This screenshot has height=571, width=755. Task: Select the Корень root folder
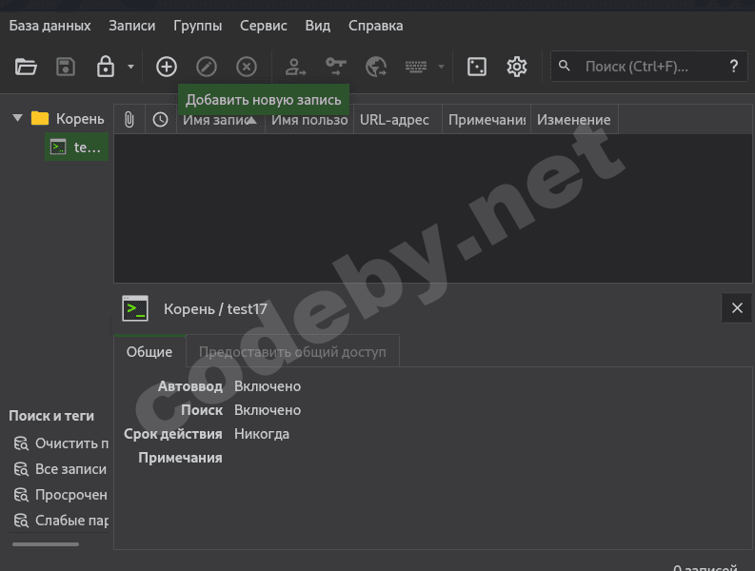(x=68, y=118)
